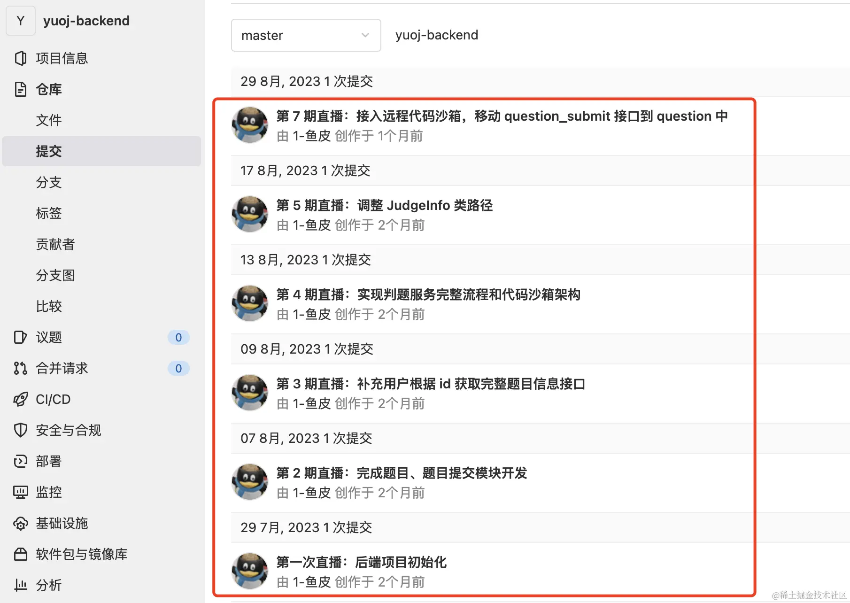Open commit 第 3 期直播 补充用户根据 id

pyautogui.click(x=431, y=384)
